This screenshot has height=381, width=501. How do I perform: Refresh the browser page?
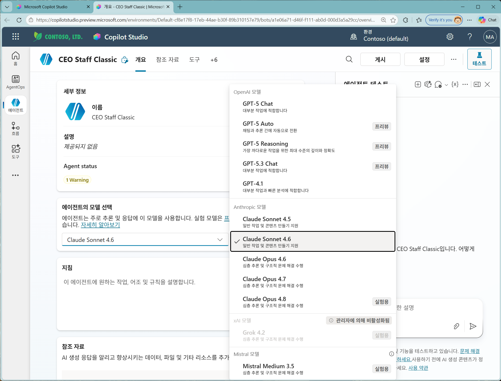19,20
